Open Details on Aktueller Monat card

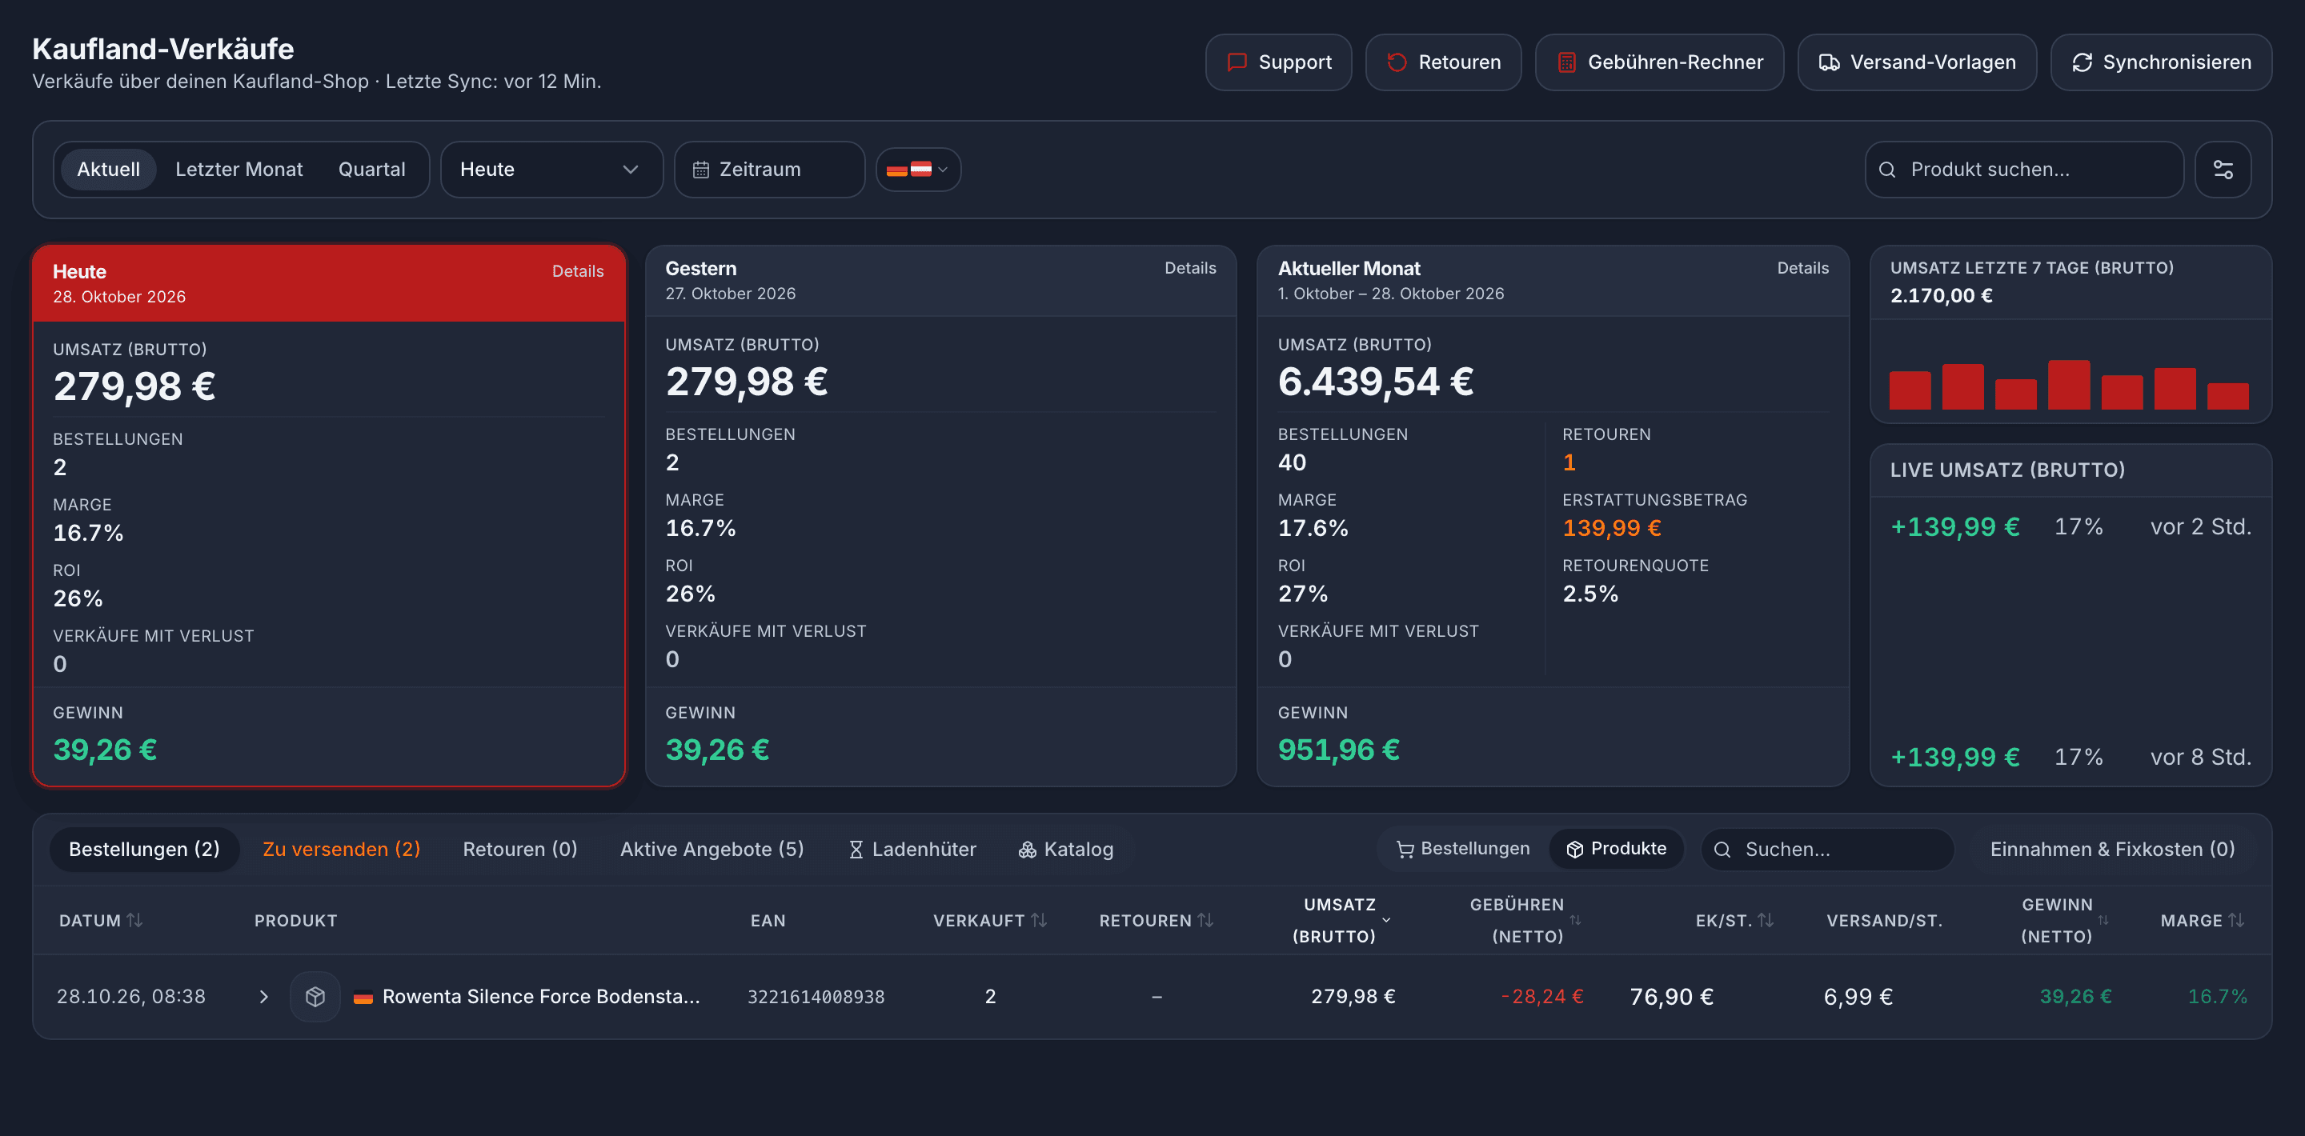coord(1802,267)
